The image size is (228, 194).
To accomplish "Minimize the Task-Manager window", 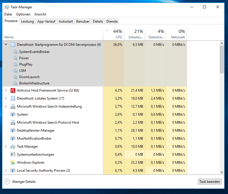I will click(x=192, y=7).
